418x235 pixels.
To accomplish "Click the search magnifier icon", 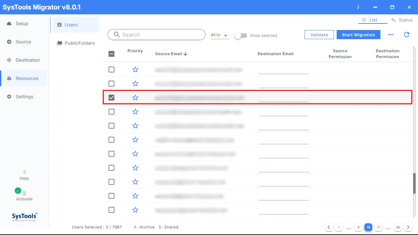I will tap(117, 35).
